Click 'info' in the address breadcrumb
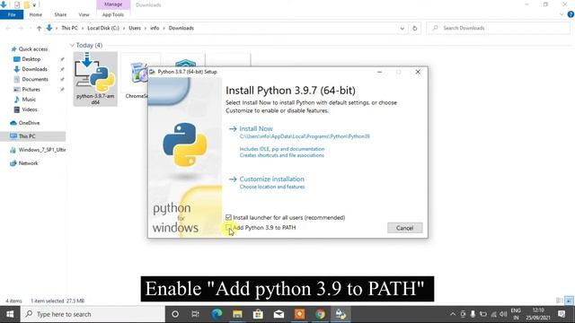This screenshot has height=323, width=575. coord(155,28)
